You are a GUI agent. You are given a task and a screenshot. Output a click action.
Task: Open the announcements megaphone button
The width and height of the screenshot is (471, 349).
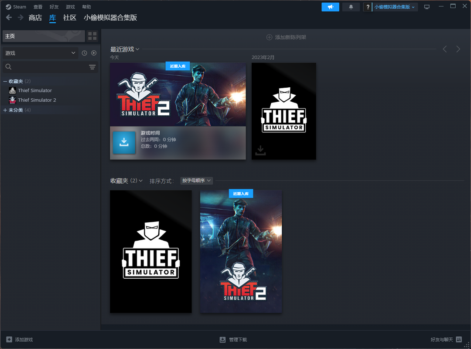(x=330, y=7)
